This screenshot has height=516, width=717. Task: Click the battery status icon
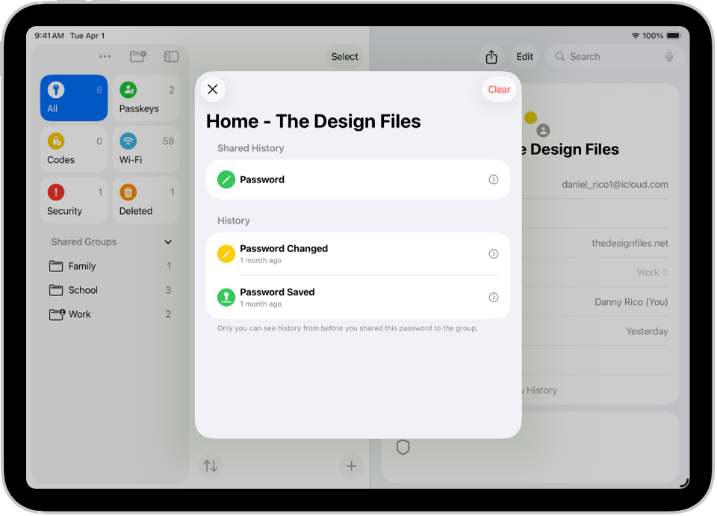674,36
